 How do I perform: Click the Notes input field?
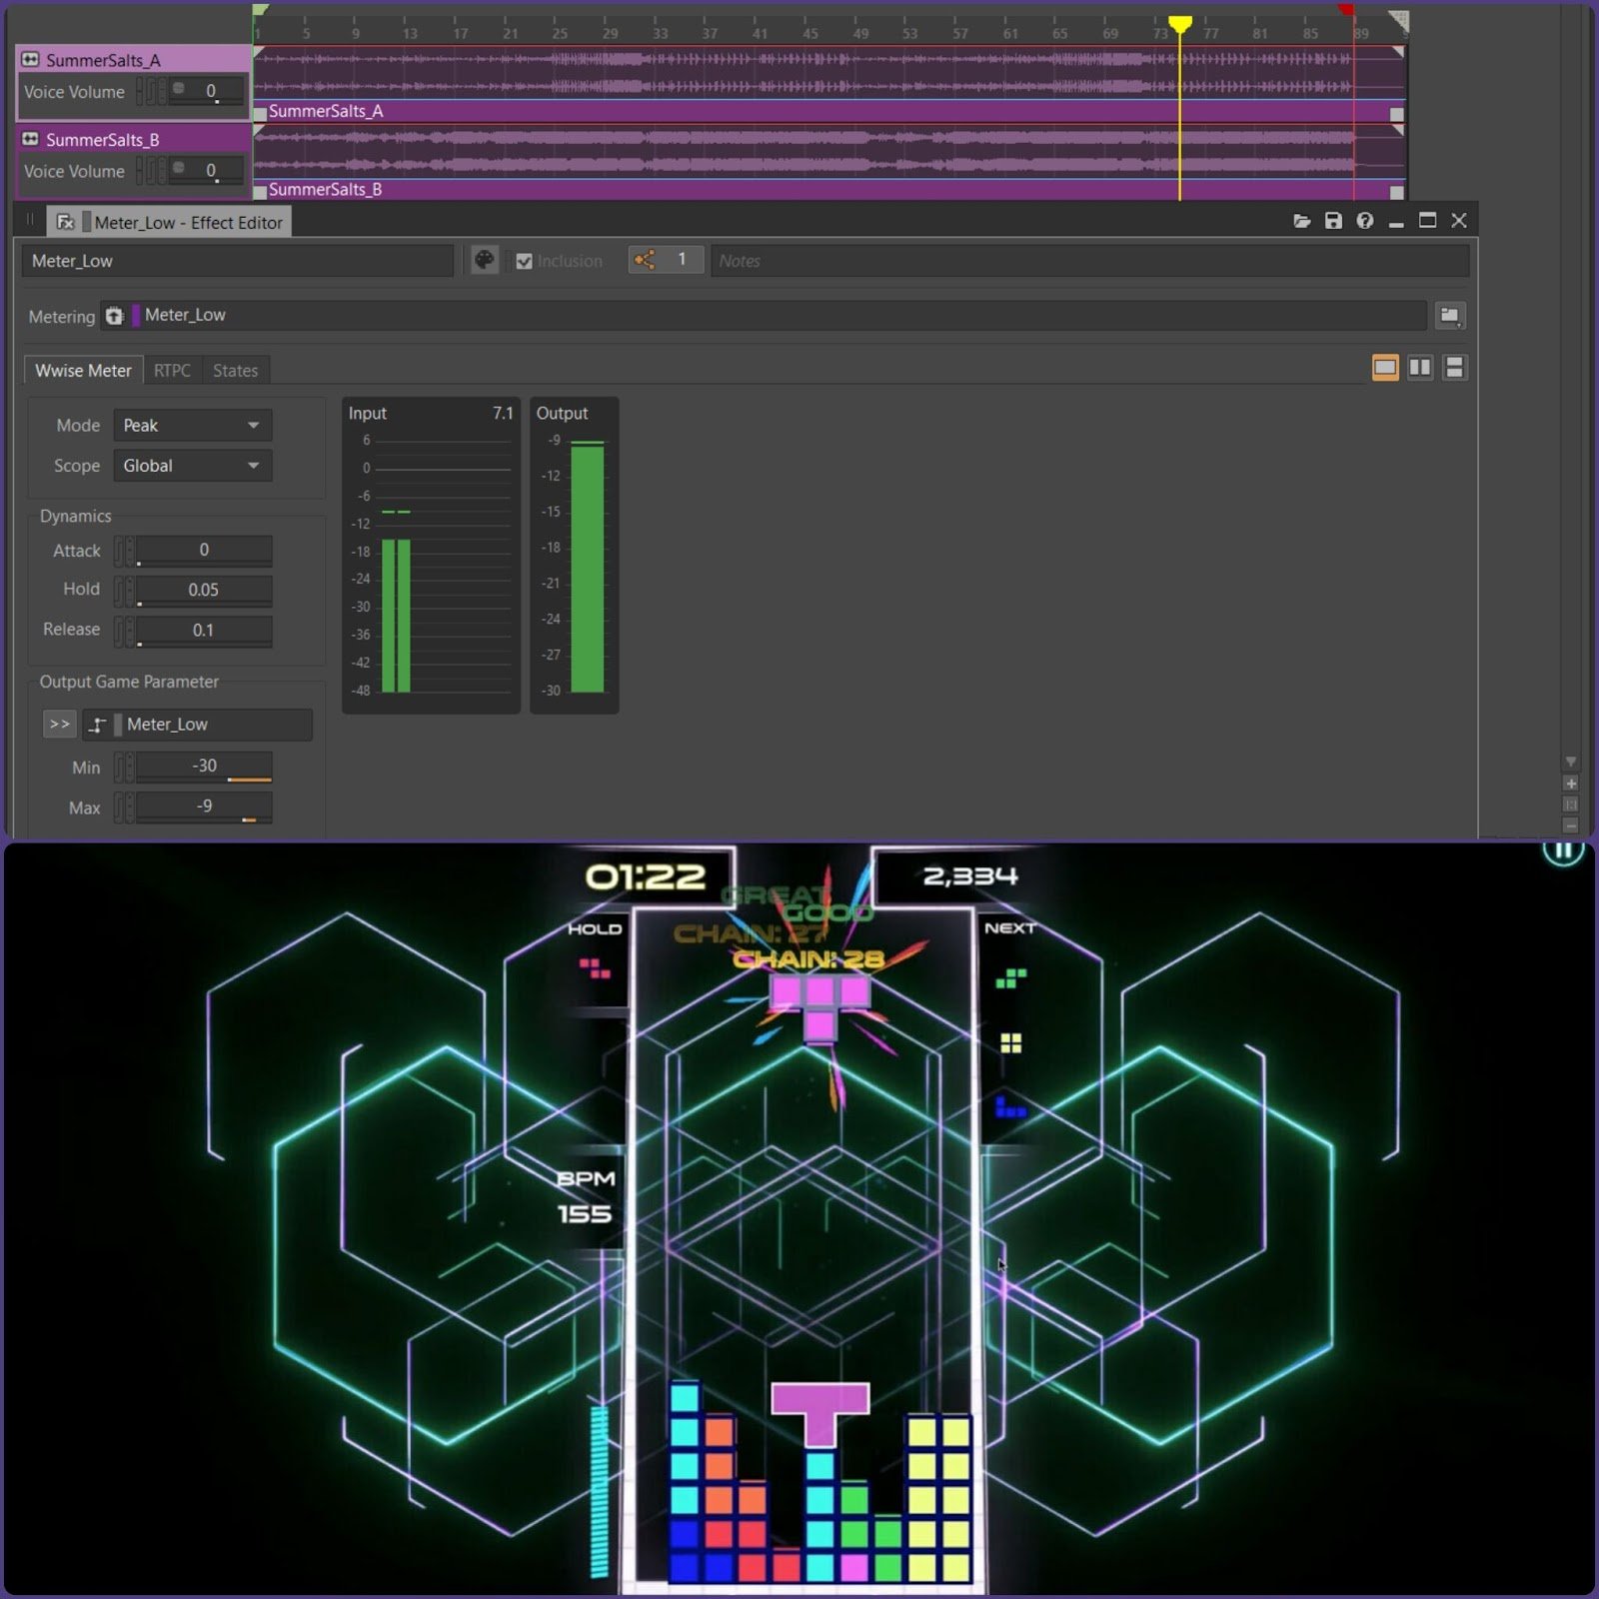[1089, 261]
